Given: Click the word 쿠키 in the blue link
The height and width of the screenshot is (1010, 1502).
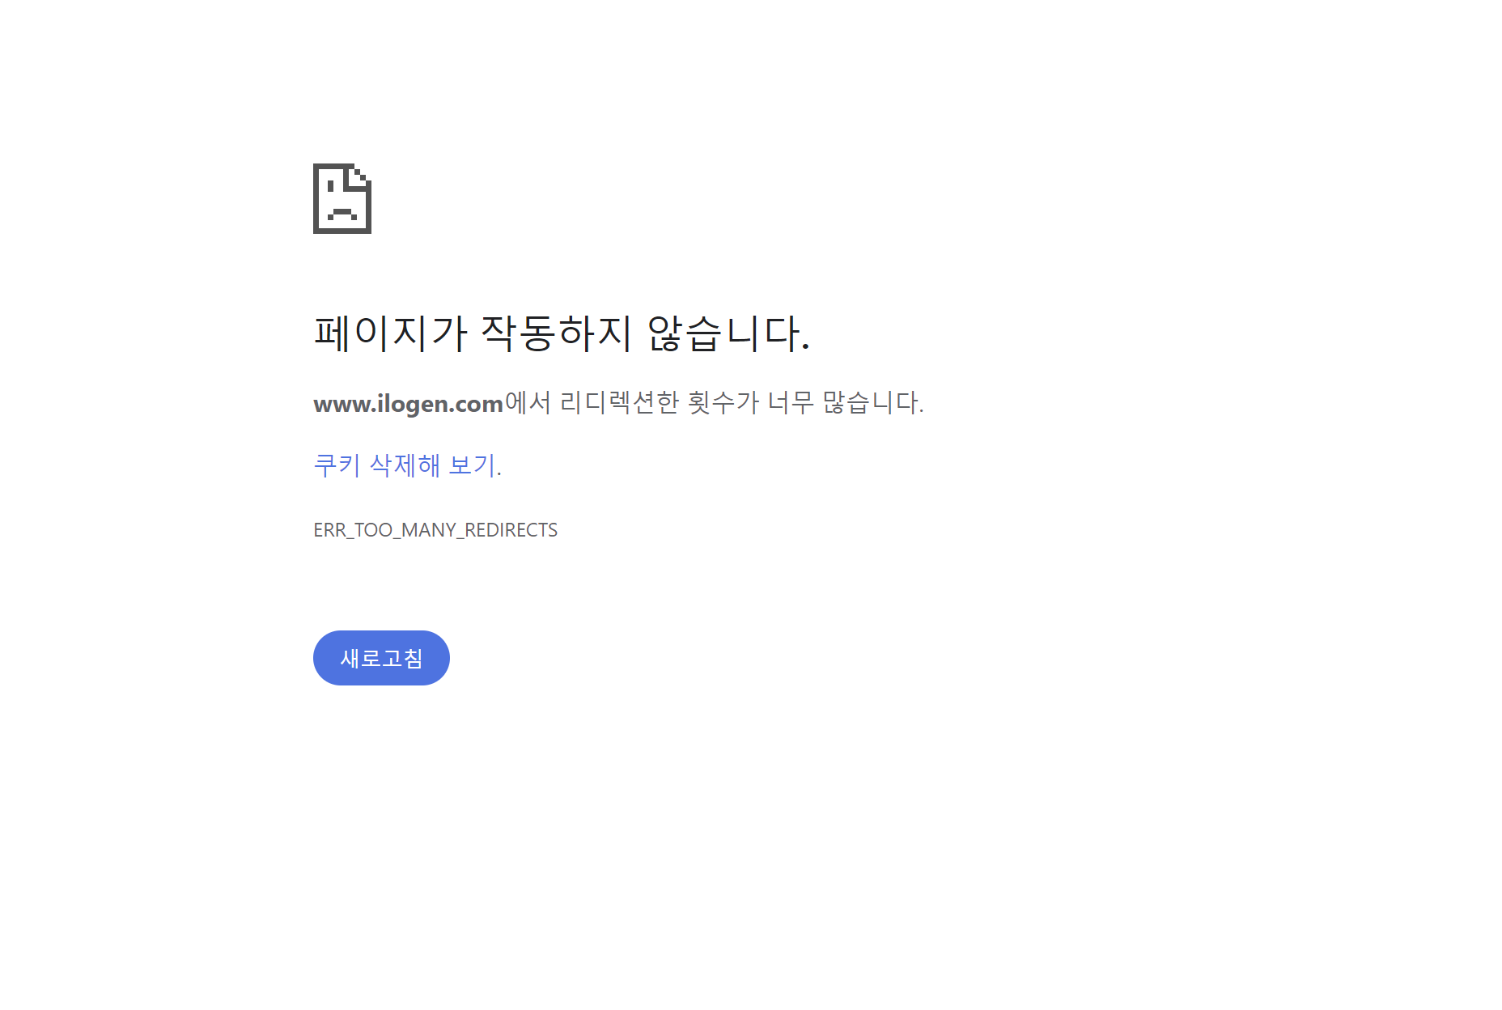Looking at the screenshot, I should pyautogui.click(x=337, y=465).
